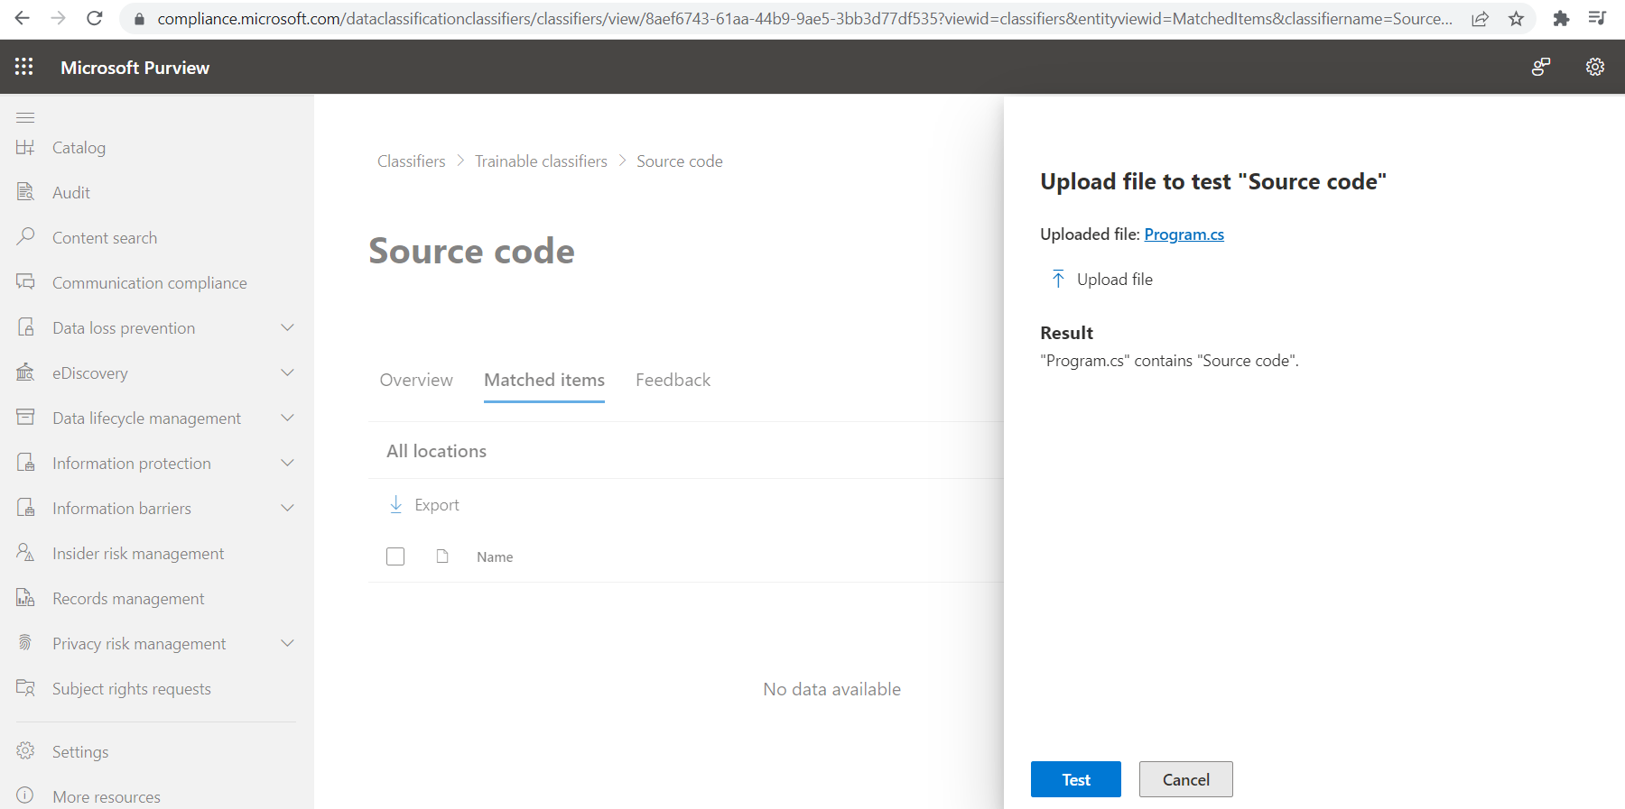Open the app launcher waffle icon
Screen dimensions: 1625x809
pos(24,67)
